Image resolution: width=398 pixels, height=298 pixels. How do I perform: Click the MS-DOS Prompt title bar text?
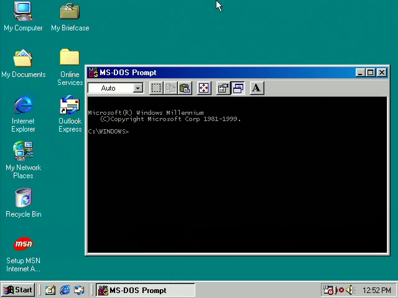[x=128, y=73]
